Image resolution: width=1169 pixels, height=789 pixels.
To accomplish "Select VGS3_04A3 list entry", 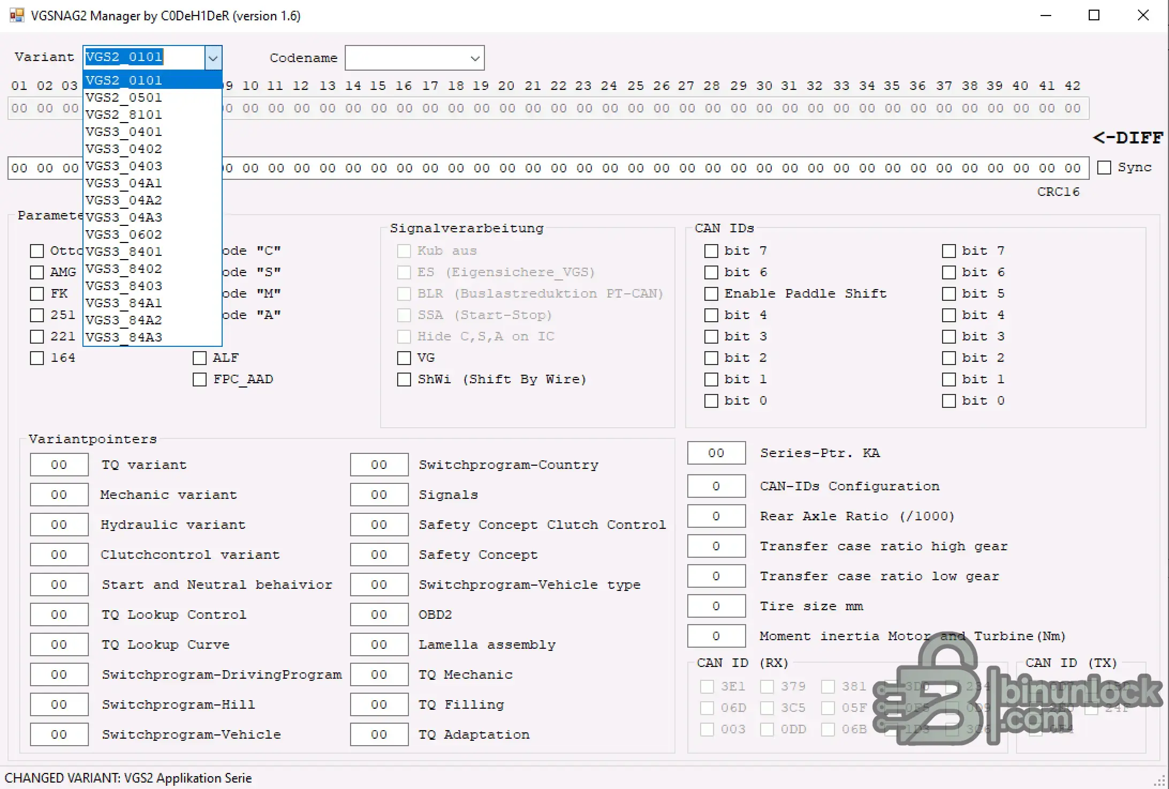I will (153, 217).
